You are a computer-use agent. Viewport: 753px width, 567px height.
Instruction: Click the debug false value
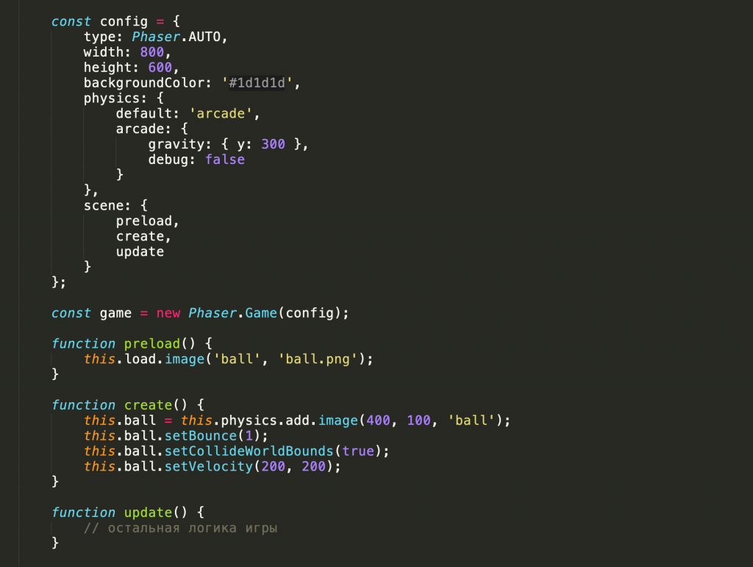tap(225, 160)
